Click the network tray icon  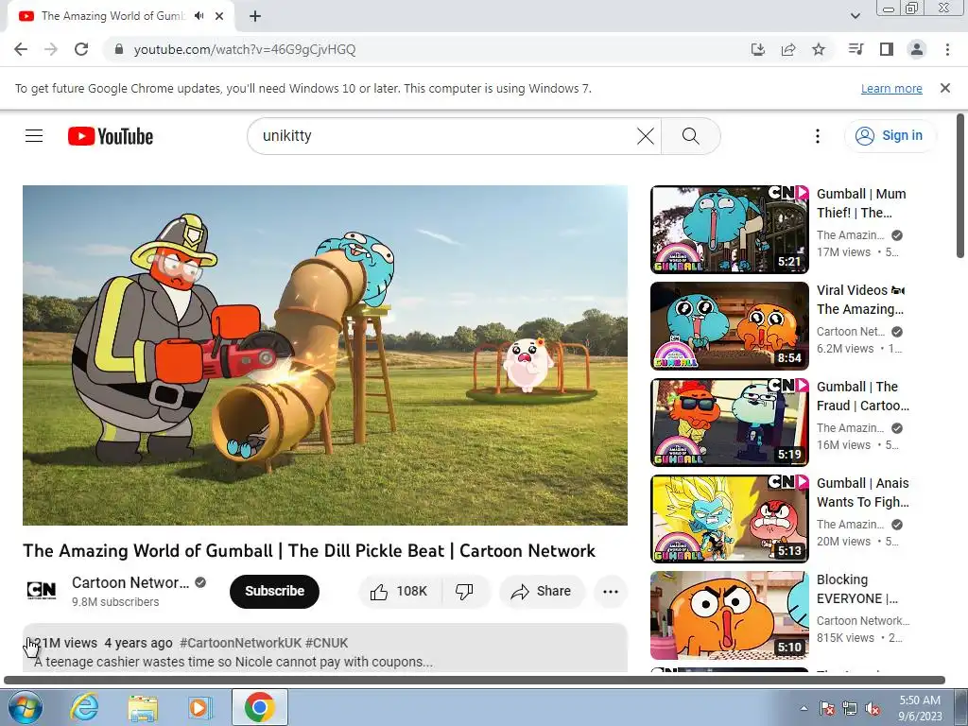point(850,708)
